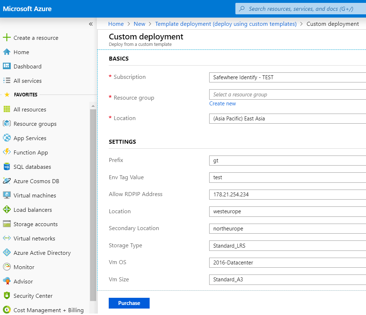Collapse the sidebar with double chevron

tap(91, 24)
